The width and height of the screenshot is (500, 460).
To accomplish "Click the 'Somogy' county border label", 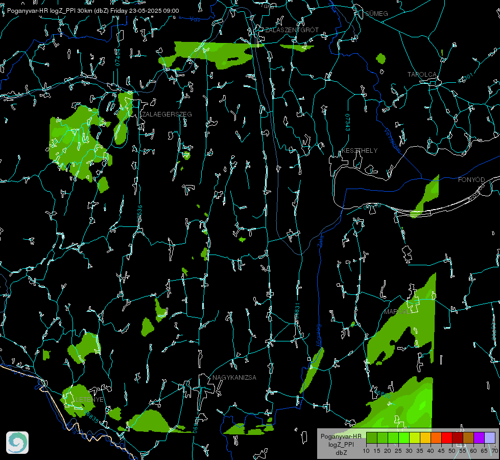I will [319, 336].
